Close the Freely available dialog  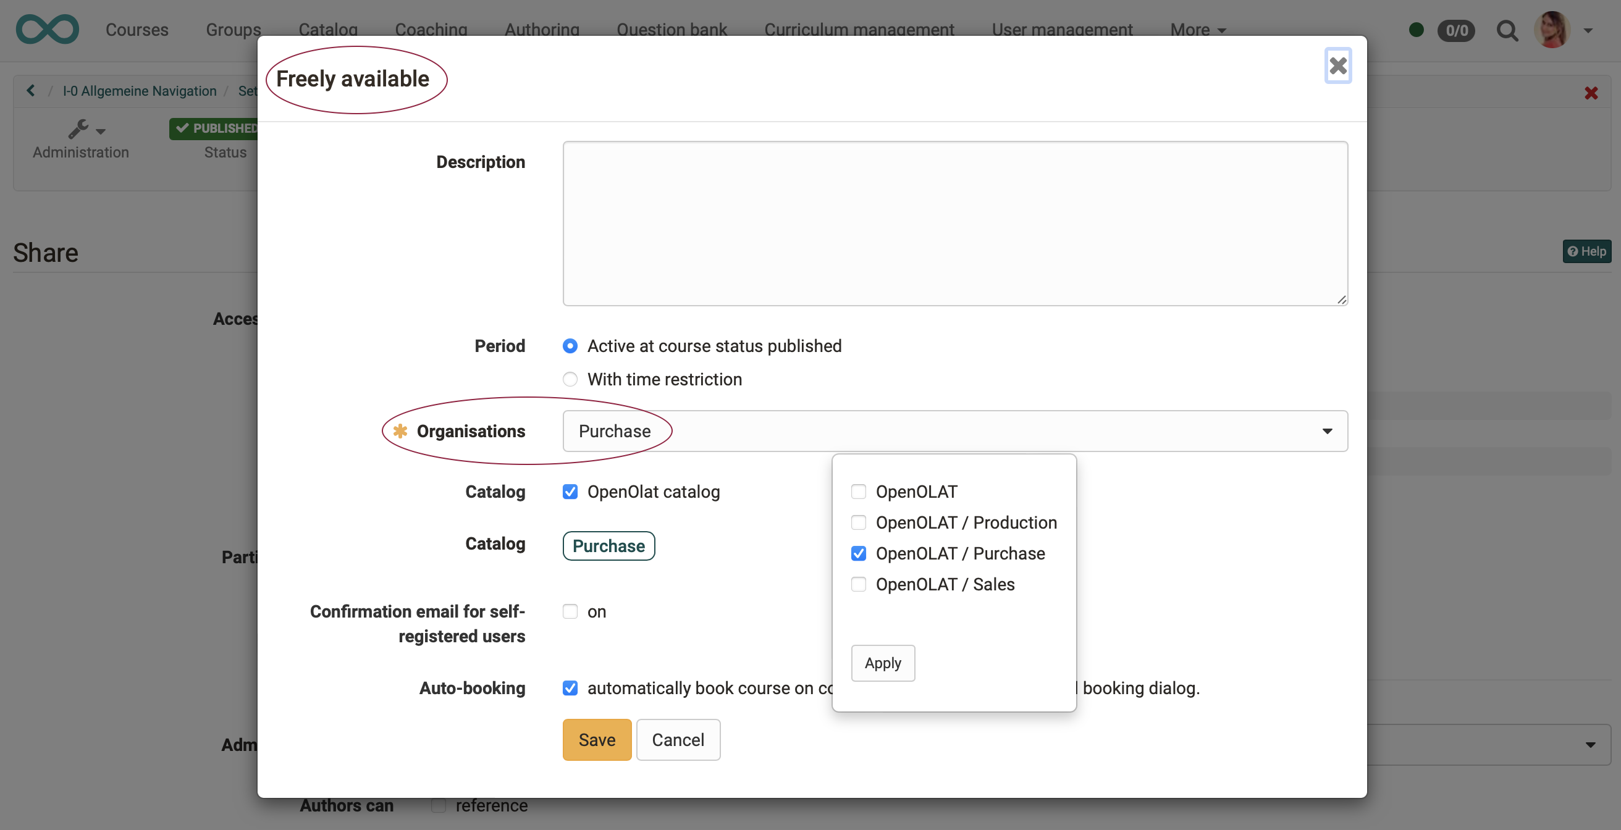1337,65
